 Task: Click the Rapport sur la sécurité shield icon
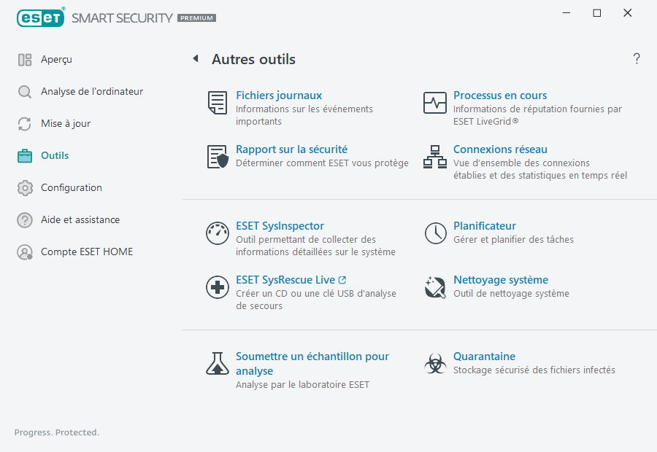[217, 157]
